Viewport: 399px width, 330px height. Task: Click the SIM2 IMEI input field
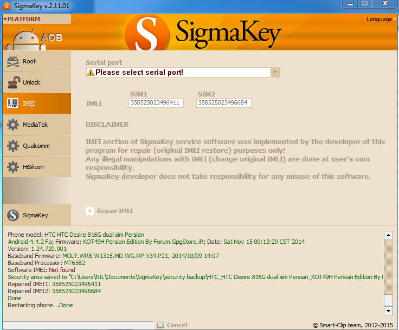[x=224, y=103]
